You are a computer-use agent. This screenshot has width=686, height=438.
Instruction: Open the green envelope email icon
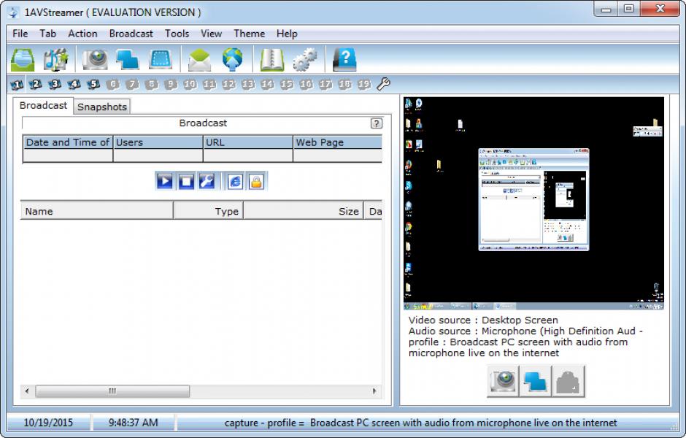199,60
